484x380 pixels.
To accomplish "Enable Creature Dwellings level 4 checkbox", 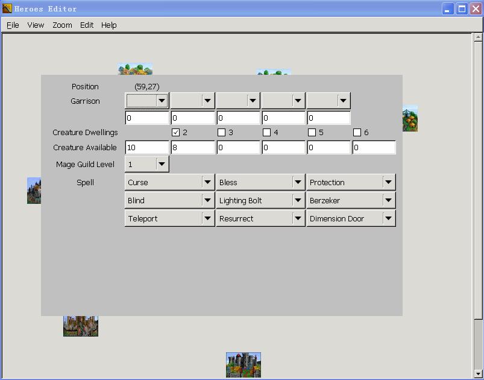I will (266, 133).
